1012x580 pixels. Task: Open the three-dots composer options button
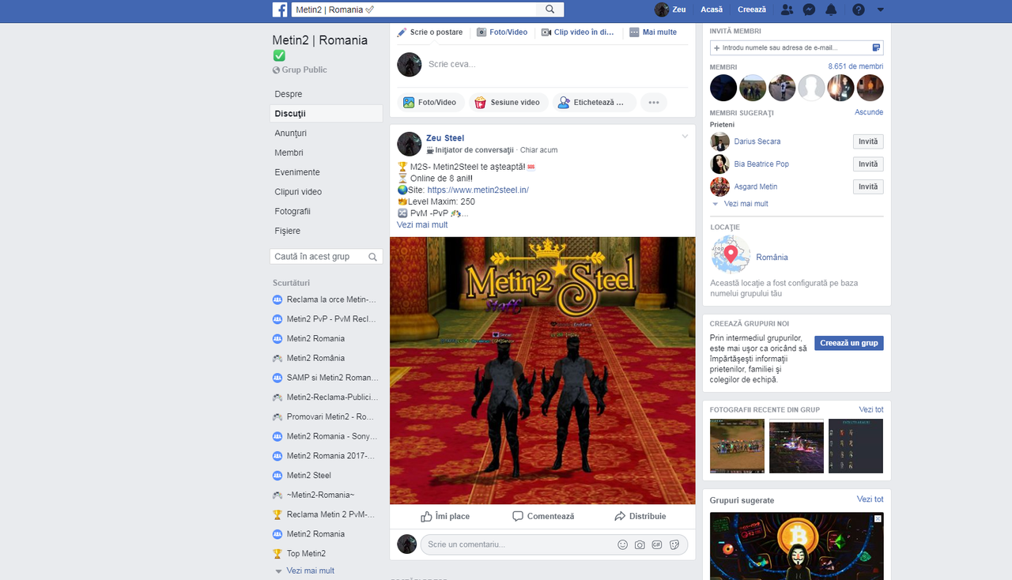[654, 103]
